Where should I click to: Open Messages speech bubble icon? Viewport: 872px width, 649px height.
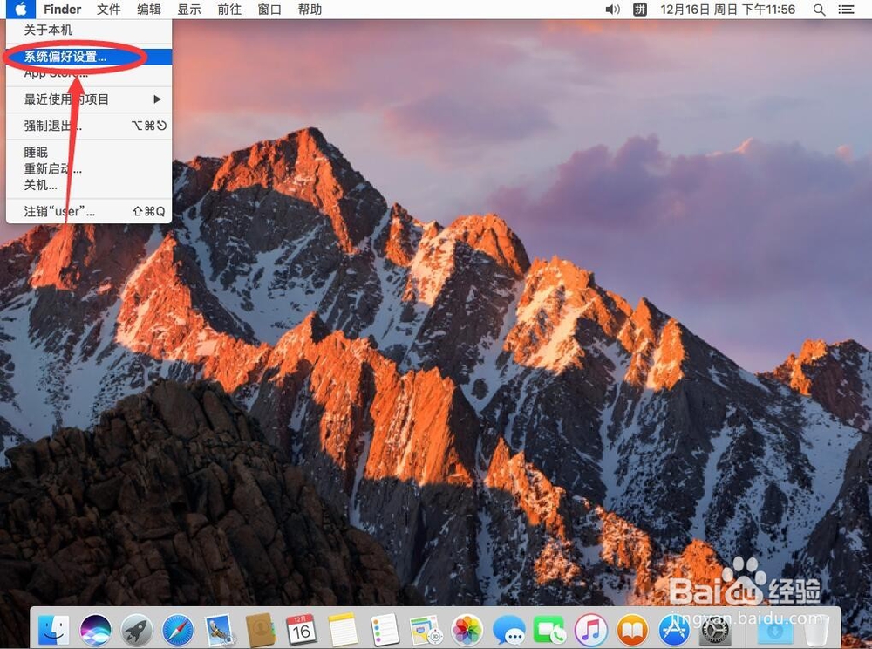tap(508, 630)
